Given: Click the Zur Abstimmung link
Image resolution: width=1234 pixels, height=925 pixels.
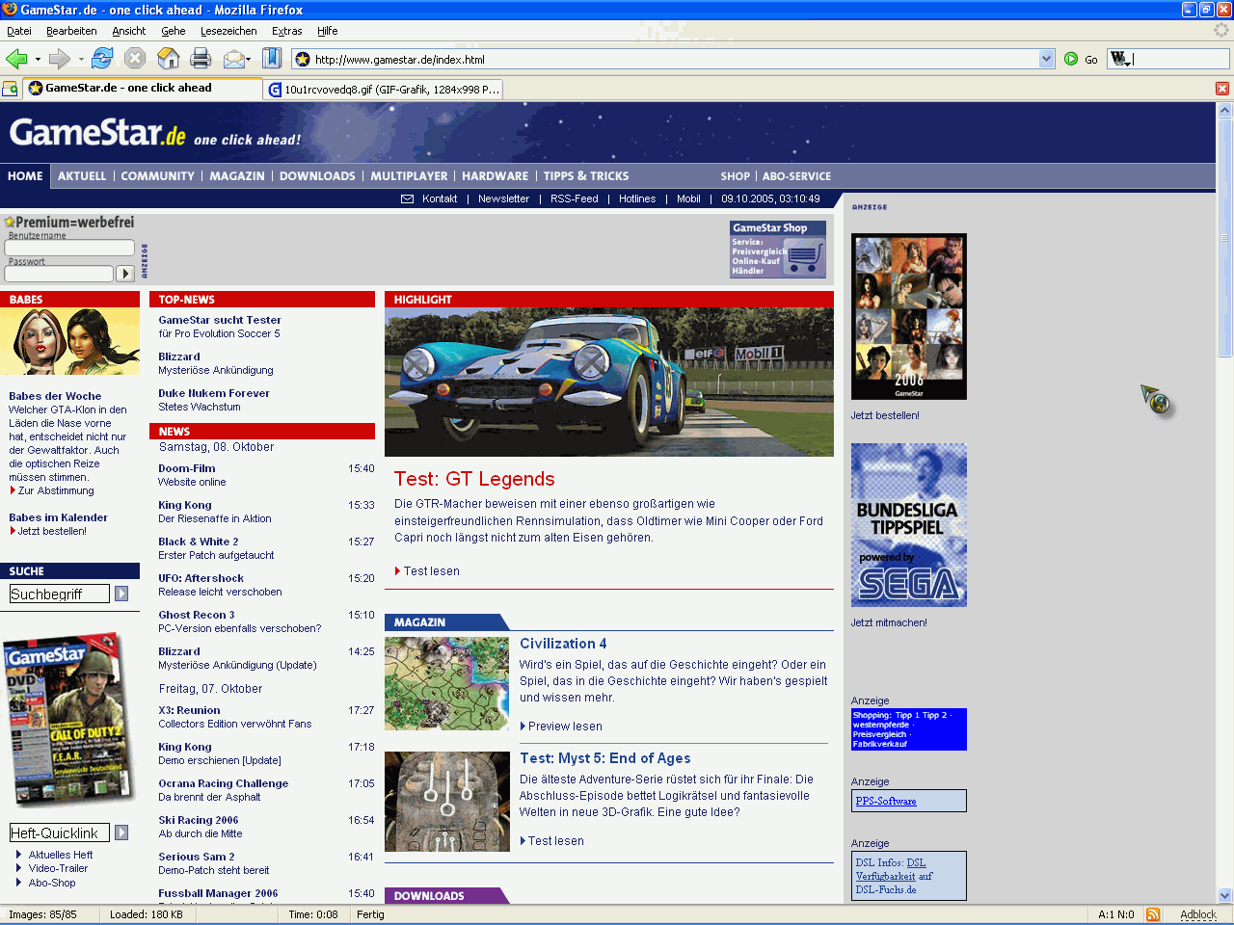Looking at the screenshot, I should (56, 490).
